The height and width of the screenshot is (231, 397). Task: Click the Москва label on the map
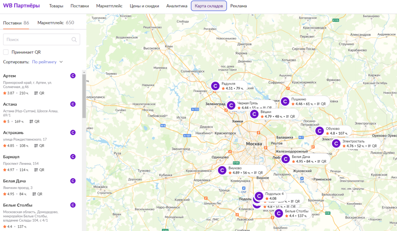tap(254, 144)
